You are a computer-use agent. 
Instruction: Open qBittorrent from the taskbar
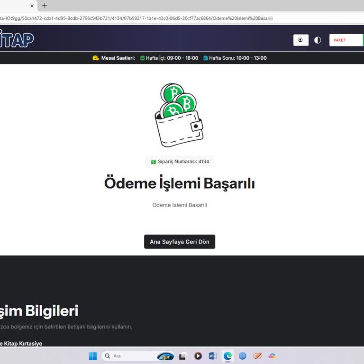click(242, 356)
